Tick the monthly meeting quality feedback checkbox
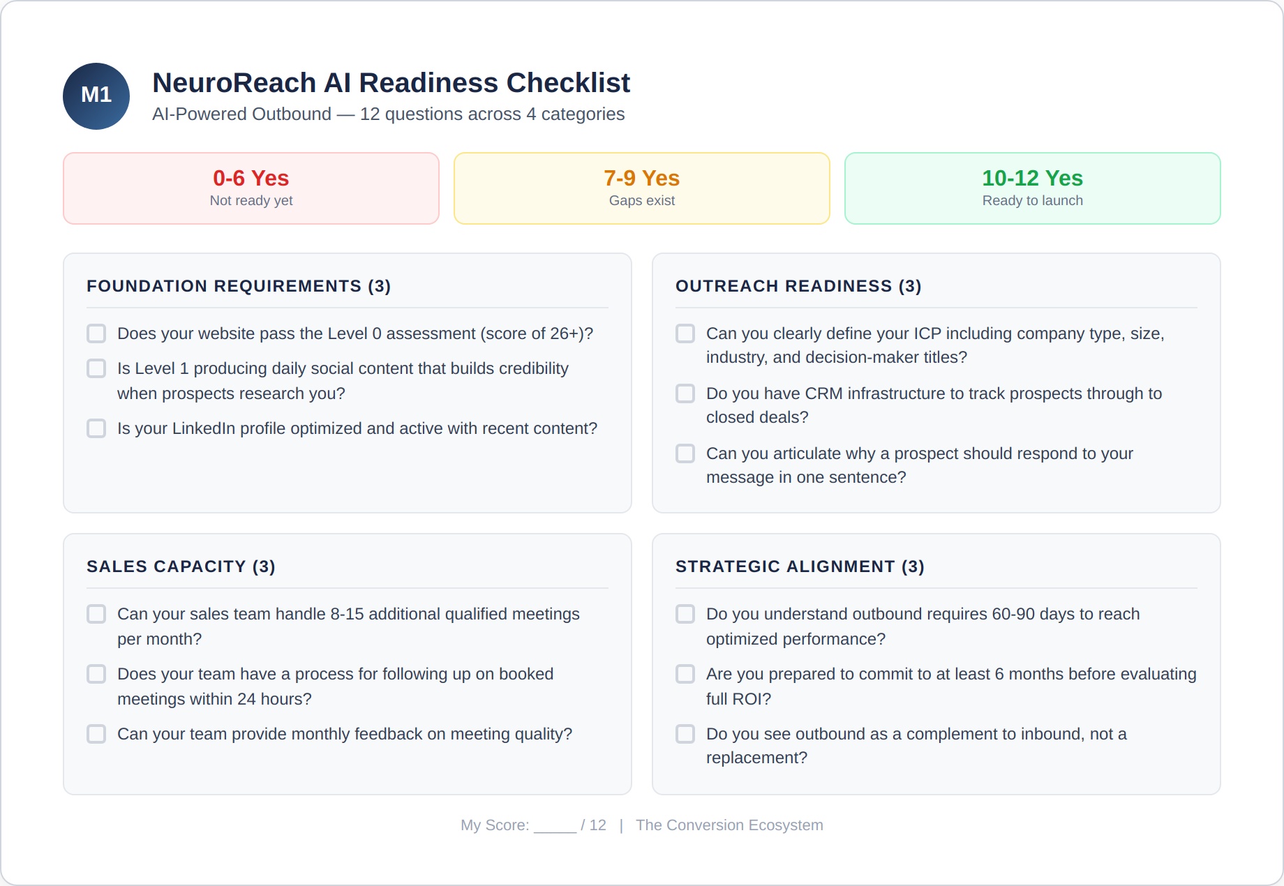Viewport: 1284px width, 886px height. tap(96, 734)
